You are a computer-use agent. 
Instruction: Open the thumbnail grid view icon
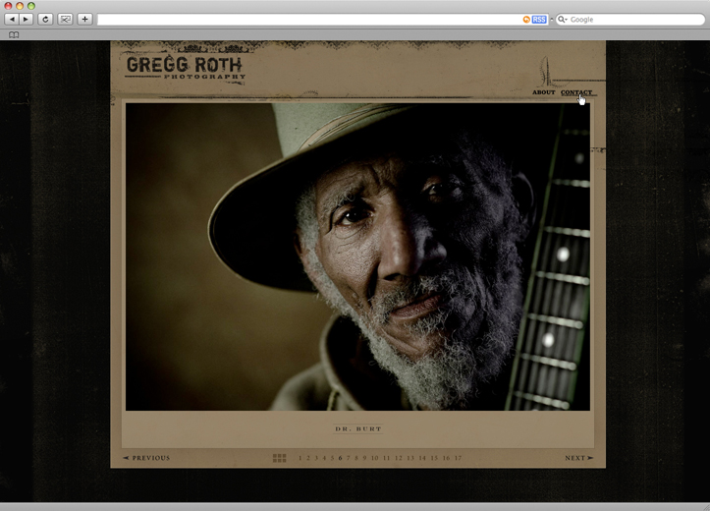point(279,458)
